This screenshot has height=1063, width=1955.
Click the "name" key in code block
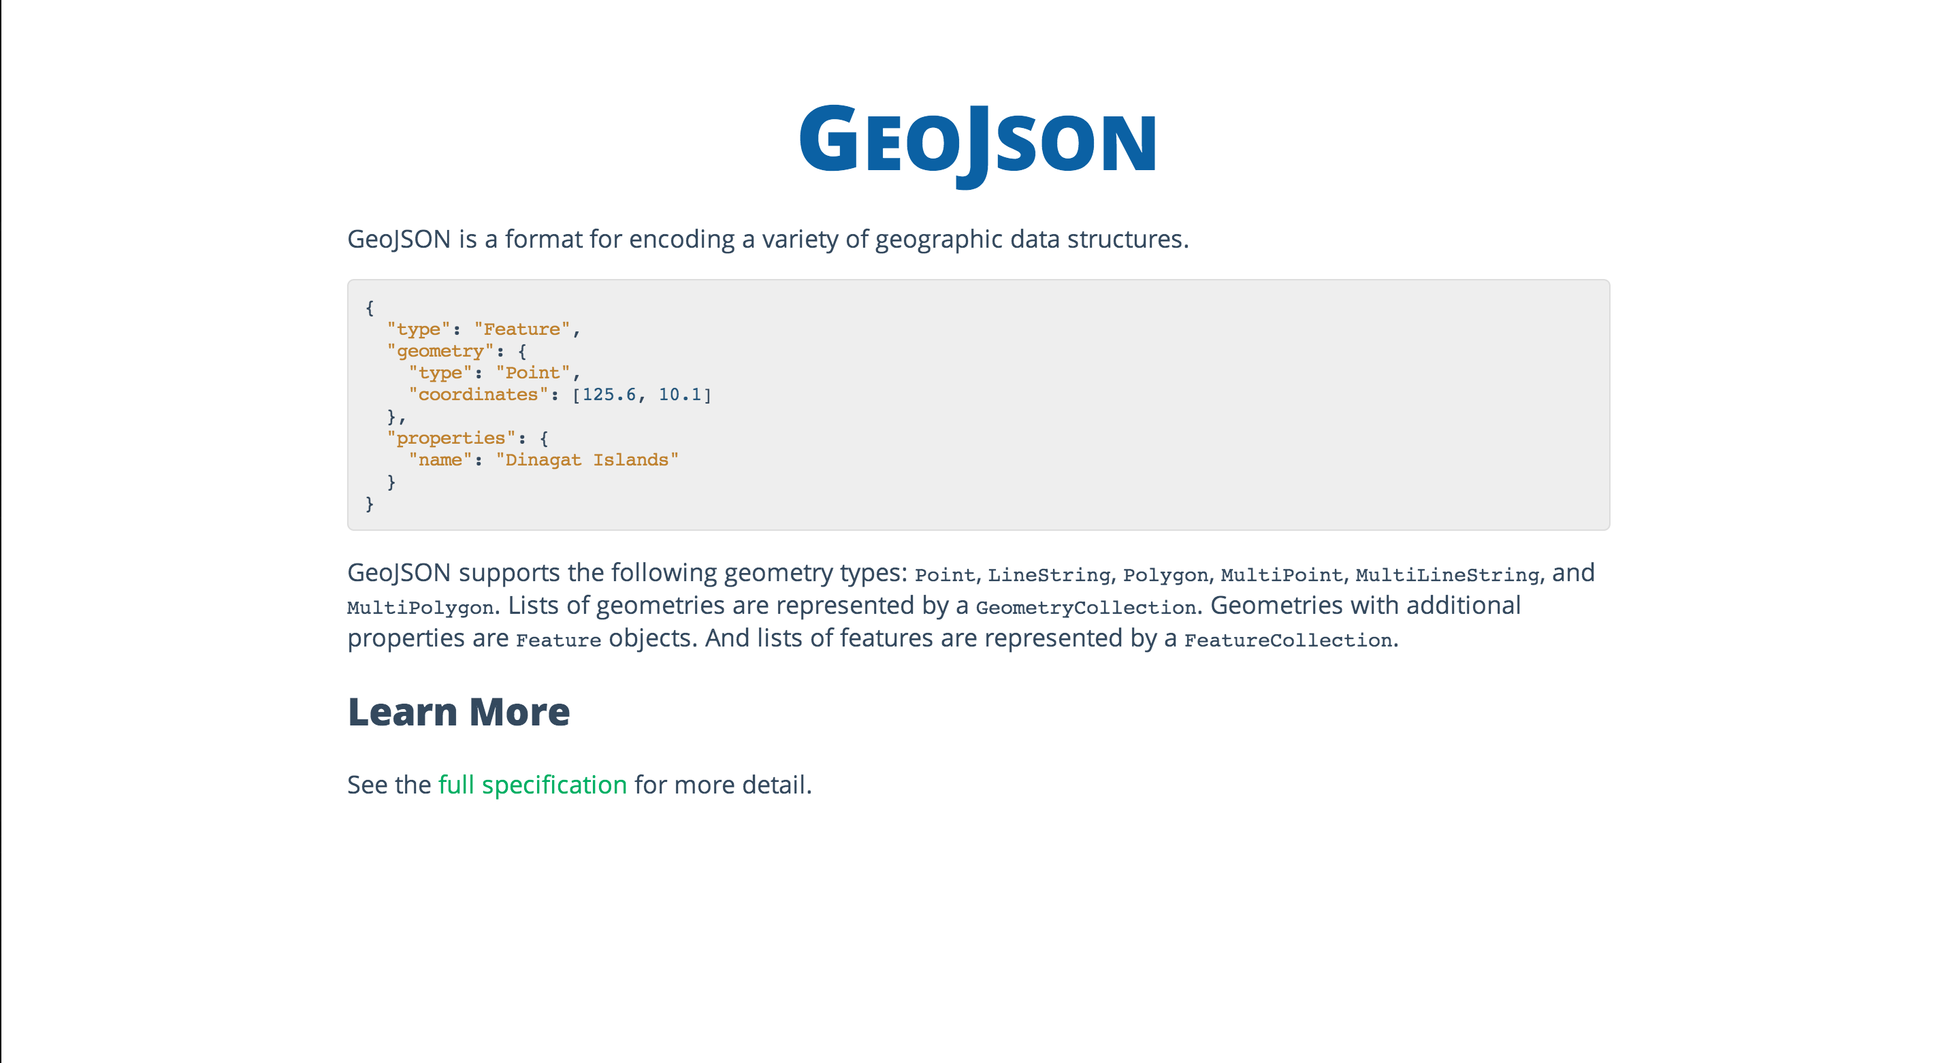click(x=440, y=460)
